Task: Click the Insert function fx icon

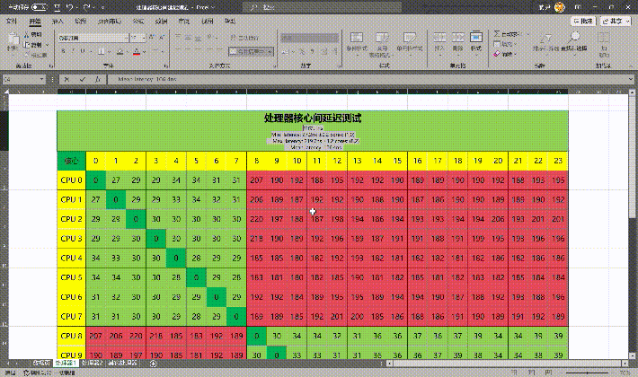Action: pos(97,79)
